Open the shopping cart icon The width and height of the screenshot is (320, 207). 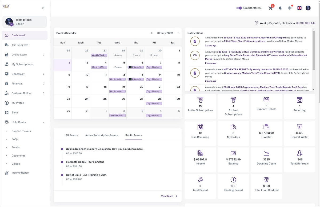pyautogui.click(x=270, y=8)
